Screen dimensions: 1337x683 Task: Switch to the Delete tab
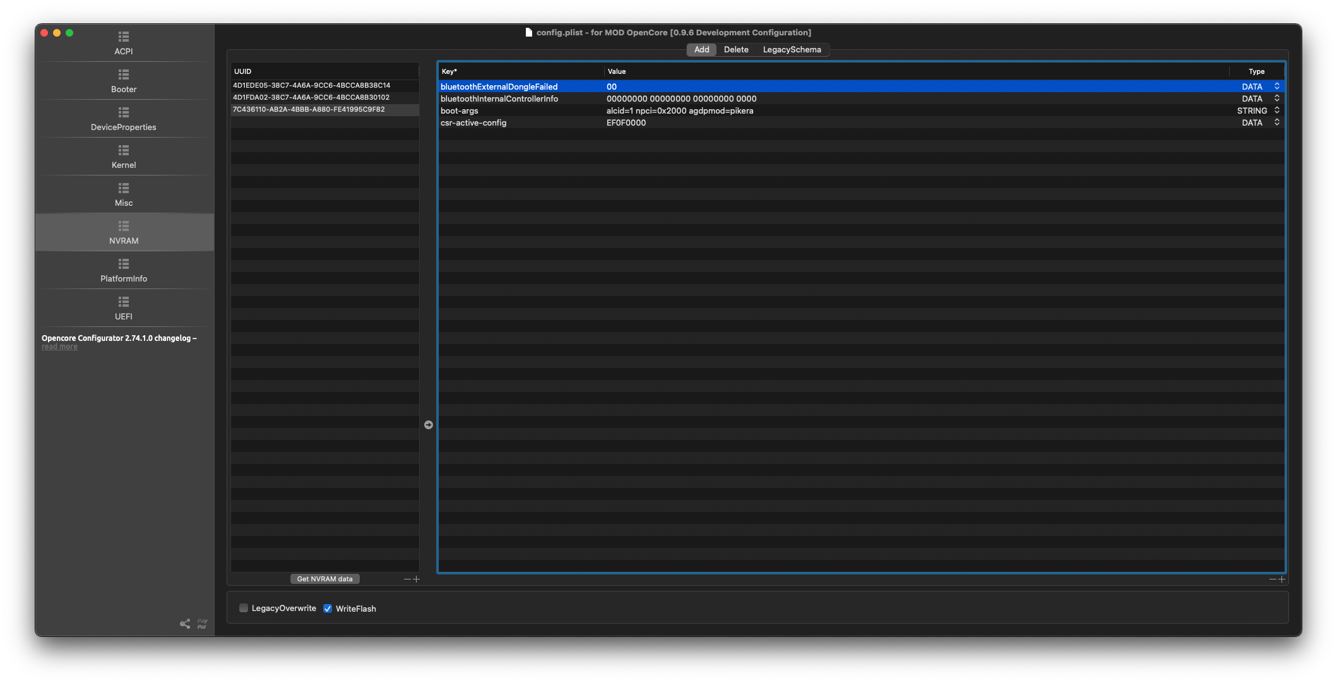(x=736, y=50)
